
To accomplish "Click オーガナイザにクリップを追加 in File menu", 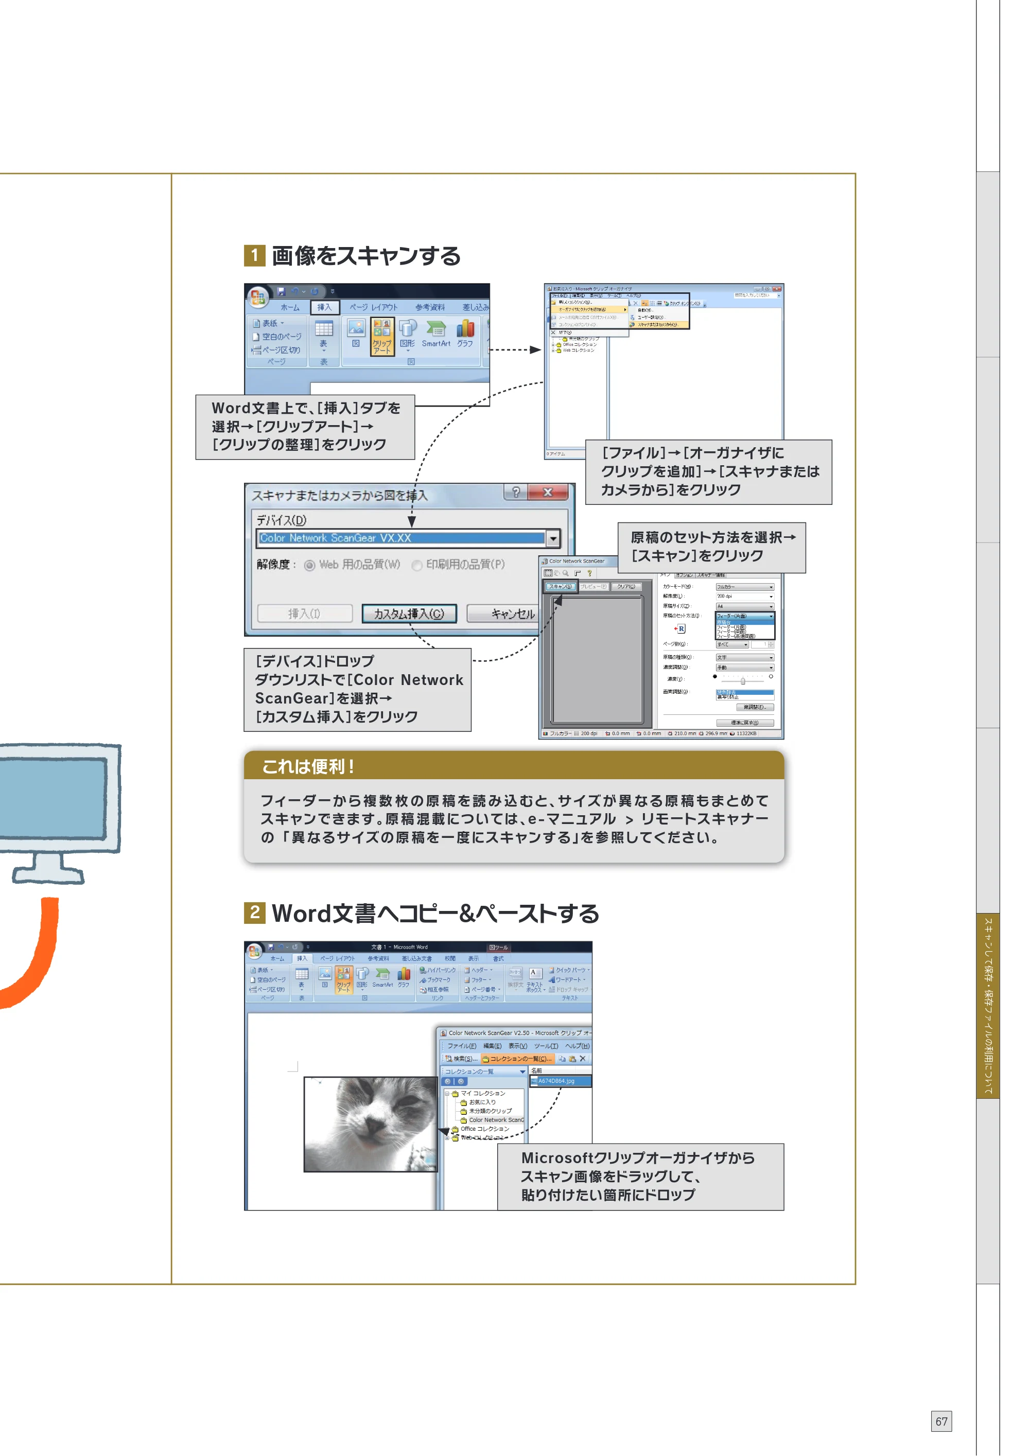I will [588, 309].
